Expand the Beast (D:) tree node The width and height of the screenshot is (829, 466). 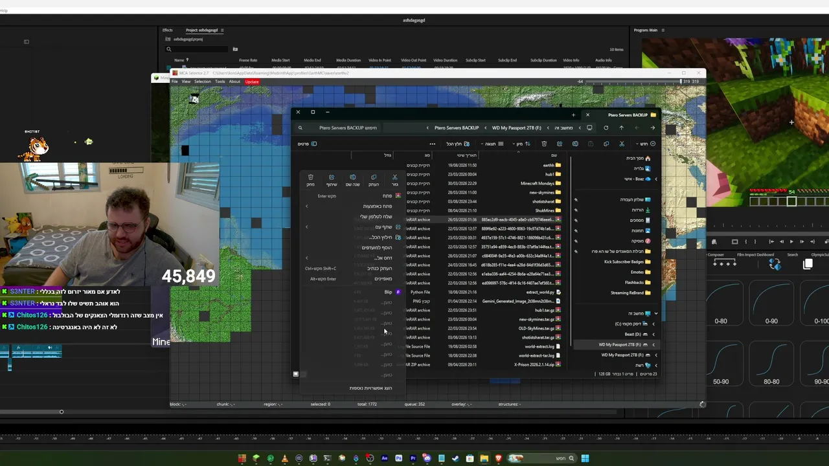(x=653, y=334)
